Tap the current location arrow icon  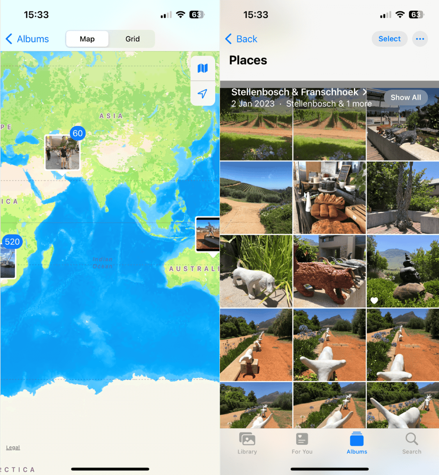click(x=203, y=94)
